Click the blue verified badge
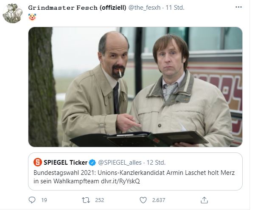 coord(92,162)
